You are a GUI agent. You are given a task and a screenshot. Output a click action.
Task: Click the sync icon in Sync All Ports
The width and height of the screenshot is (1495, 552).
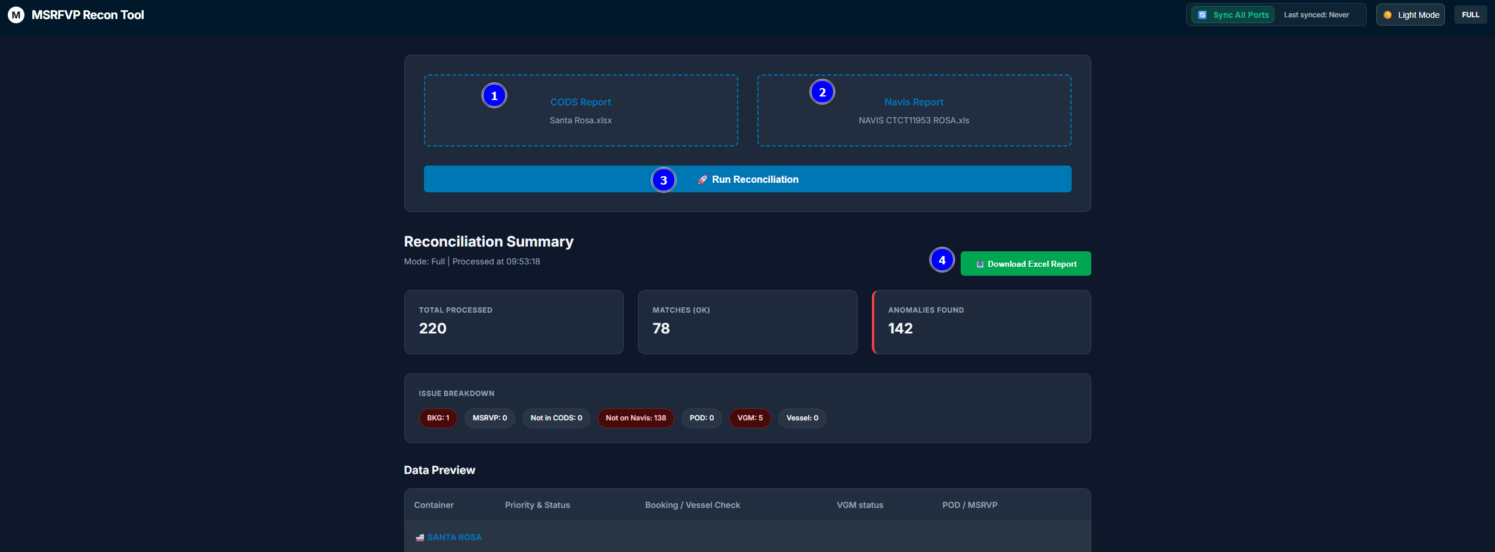(1202, 15)
